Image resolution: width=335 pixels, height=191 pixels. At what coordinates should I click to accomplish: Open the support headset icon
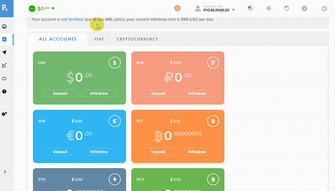point(287,9)
